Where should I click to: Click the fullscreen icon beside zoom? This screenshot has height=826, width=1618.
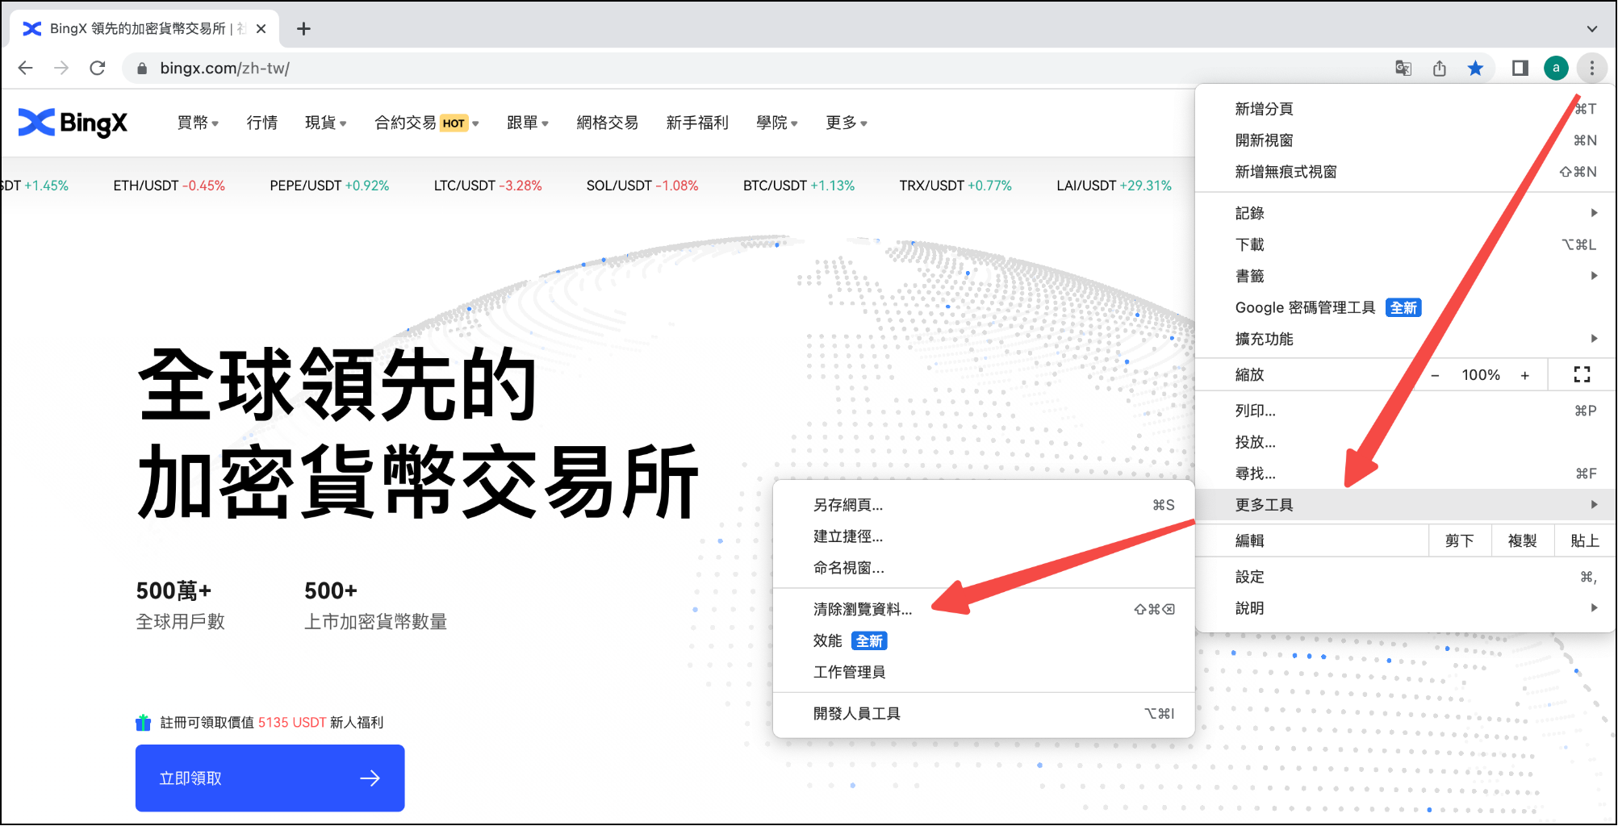[1582, 374]
